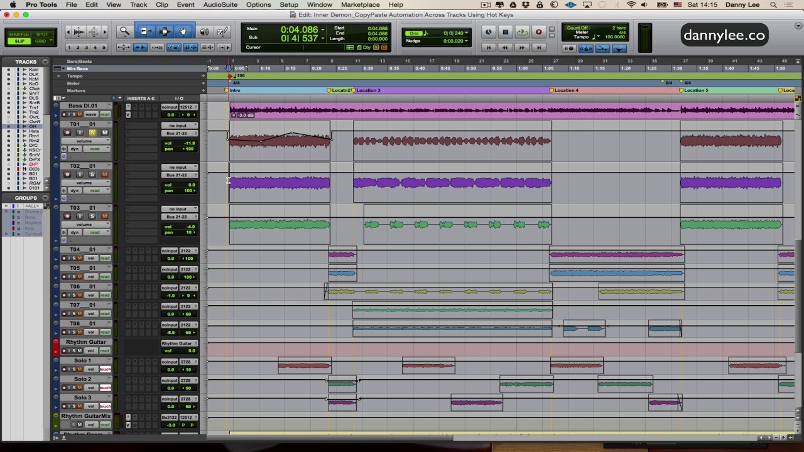804x452 pixels.
Task: Select the Pencil tool
Action: [x=222, y=31]
